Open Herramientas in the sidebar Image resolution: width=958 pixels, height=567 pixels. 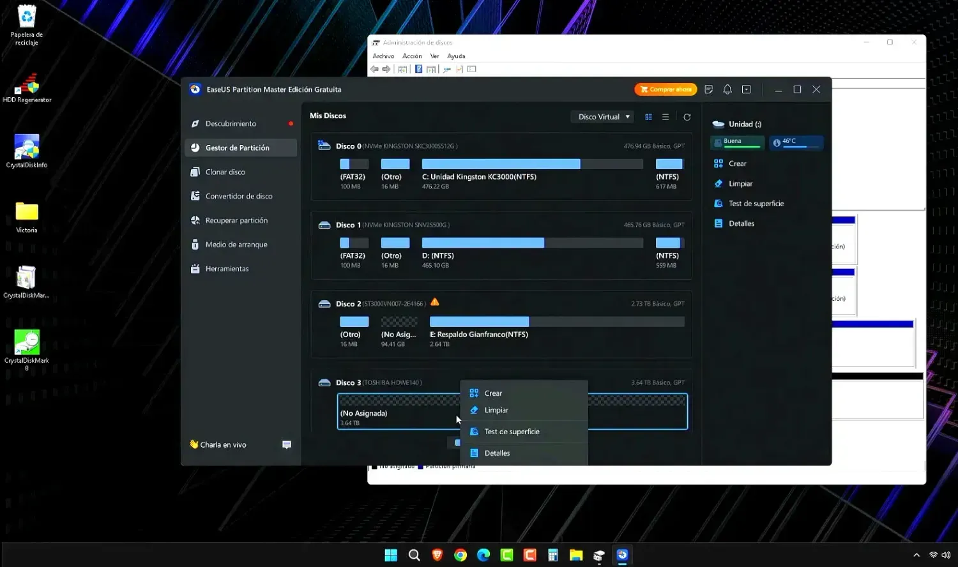[x=227, y=269]
